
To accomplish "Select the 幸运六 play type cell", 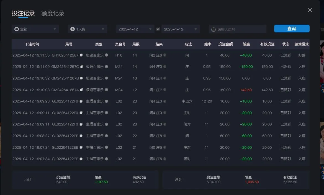I will 187,101.
